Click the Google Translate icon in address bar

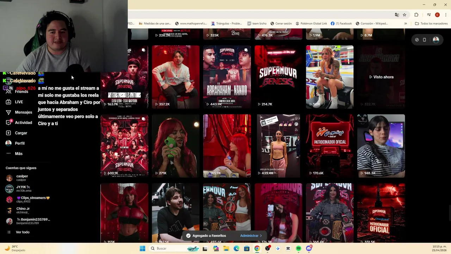(x=397, y=15)
